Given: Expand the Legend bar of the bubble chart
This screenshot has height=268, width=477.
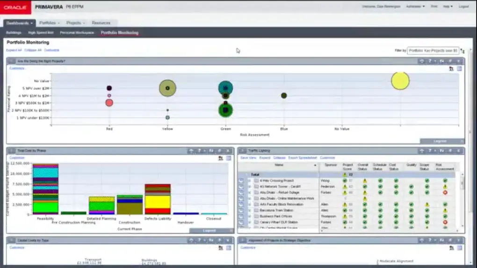Looking at the screenshot, I should [x=442, y=141].
